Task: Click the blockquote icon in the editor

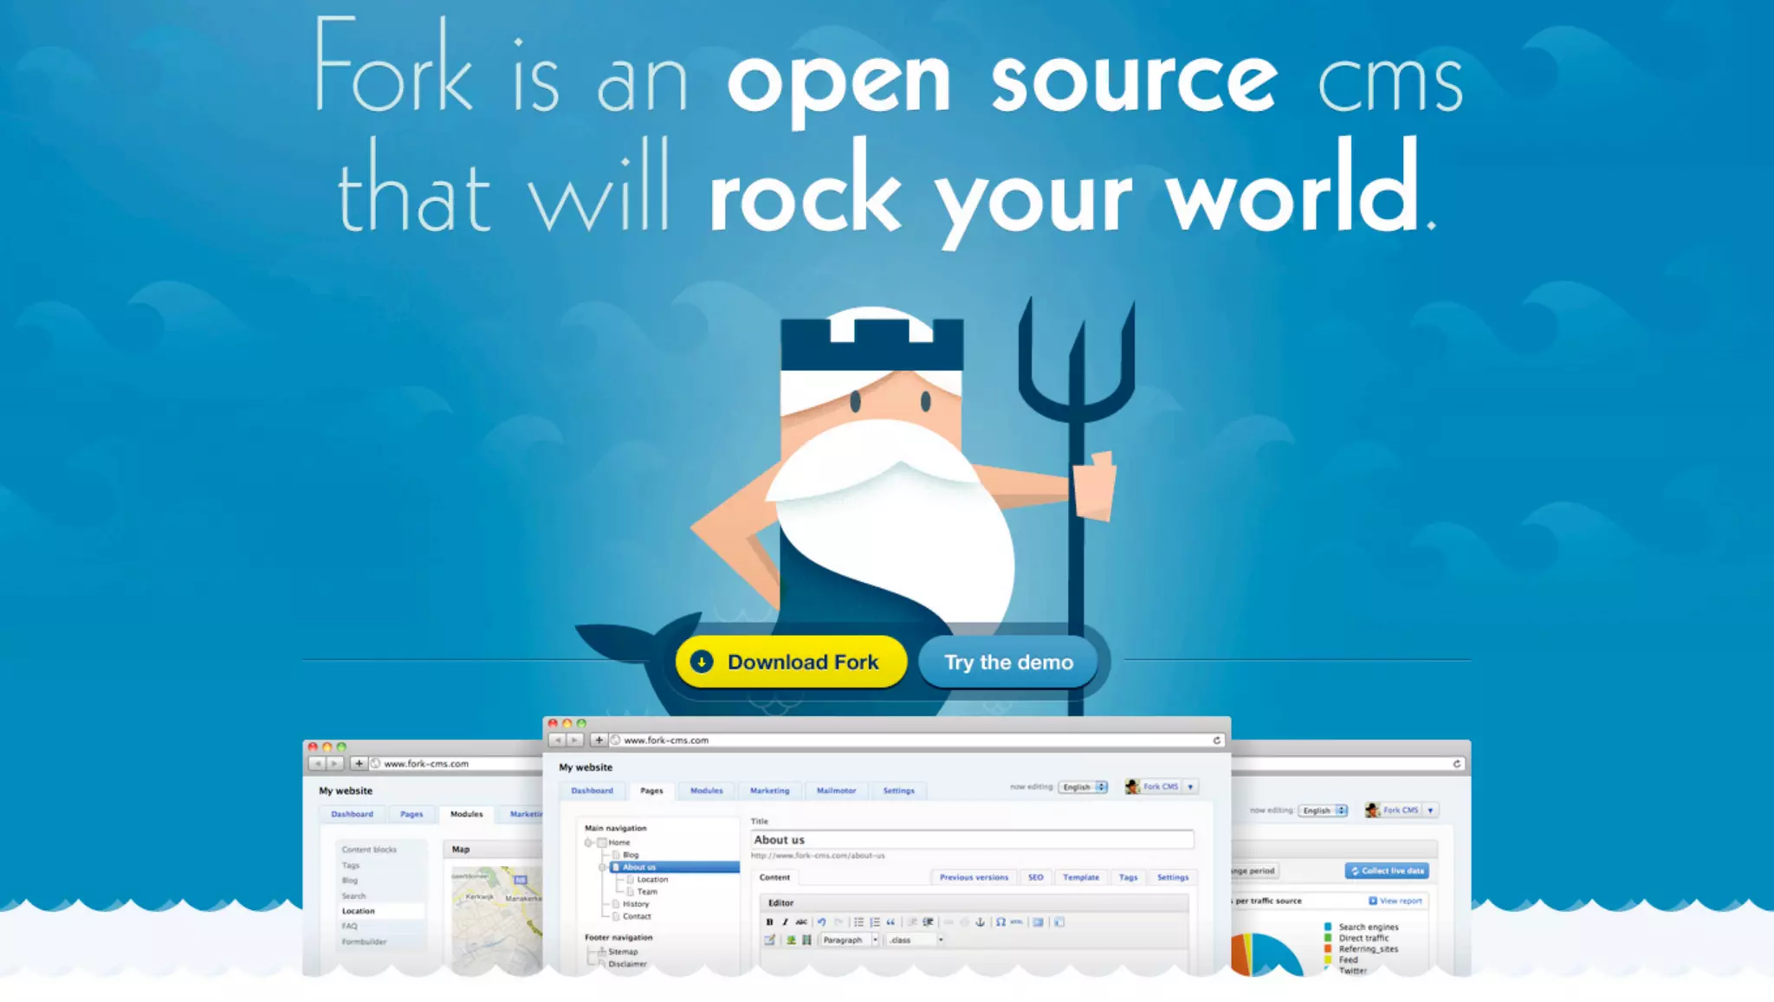Action: [890, 922]
